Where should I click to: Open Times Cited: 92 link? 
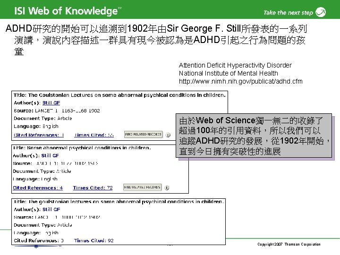[93, 240]
